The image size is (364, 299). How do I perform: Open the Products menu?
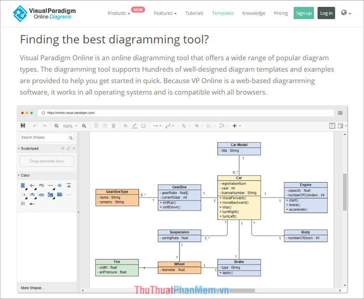tap(119, 13)
